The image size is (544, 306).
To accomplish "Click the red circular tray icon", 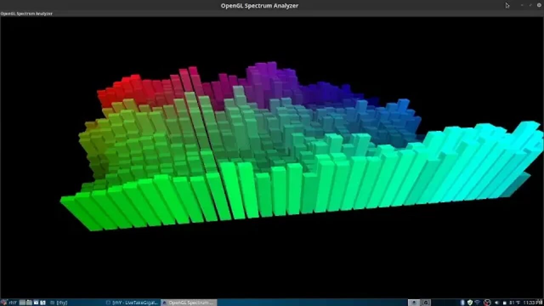I will click(487, 303).
